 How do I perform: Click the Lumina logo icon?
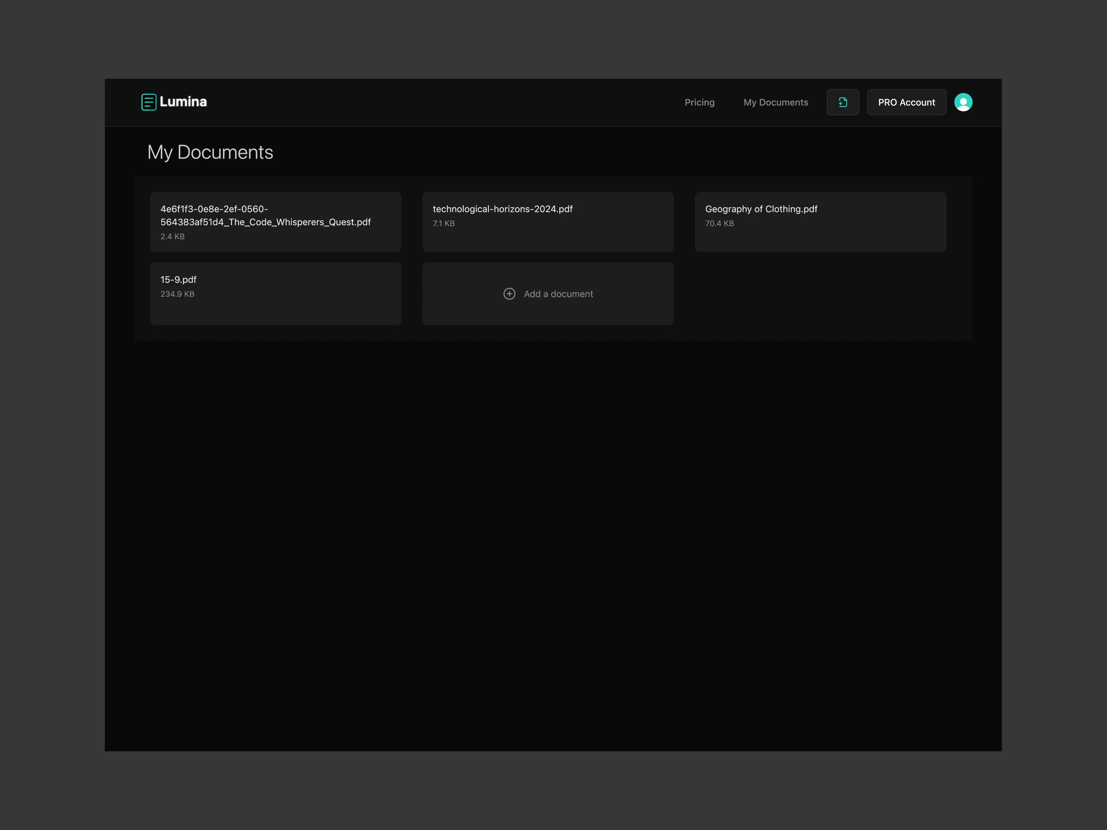click(149, 102)
